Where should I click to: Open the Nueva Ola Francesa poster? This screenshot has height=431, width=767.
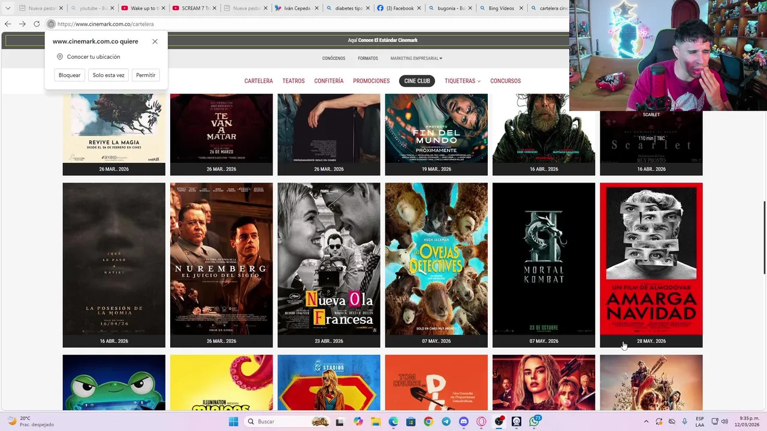click(x=329, y=259)
